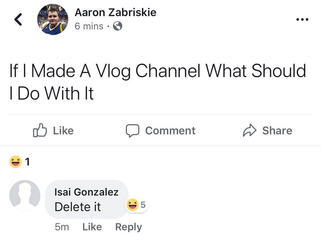321x250 pixels.
Task: Tap the Comment speech bubble icon
Action: point(133,131)
